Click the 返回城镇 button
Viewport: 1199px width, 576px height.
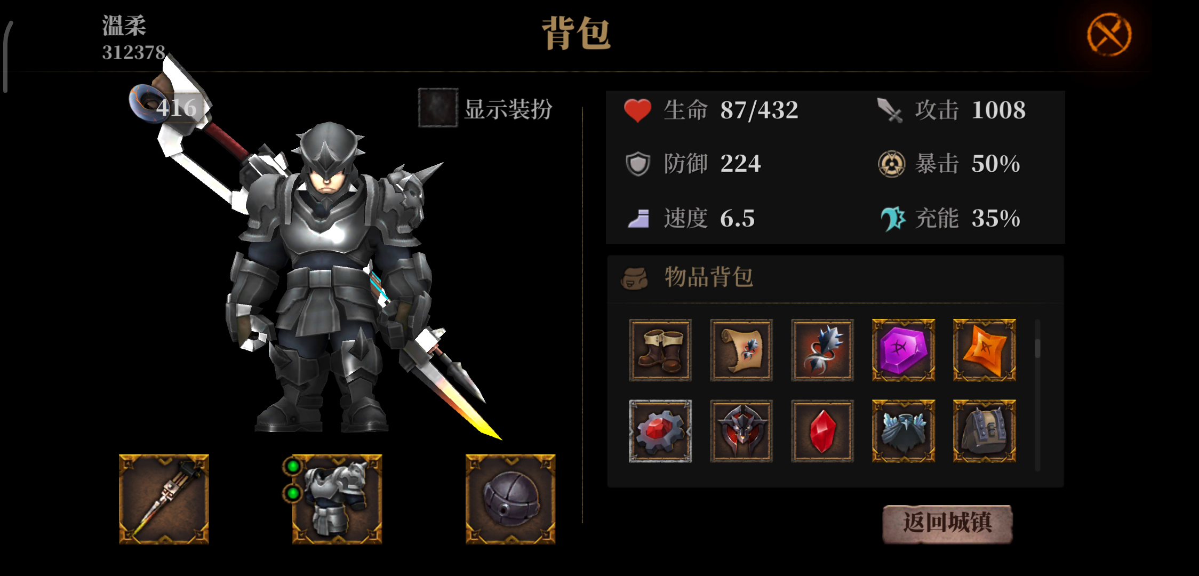pos(947,523)
